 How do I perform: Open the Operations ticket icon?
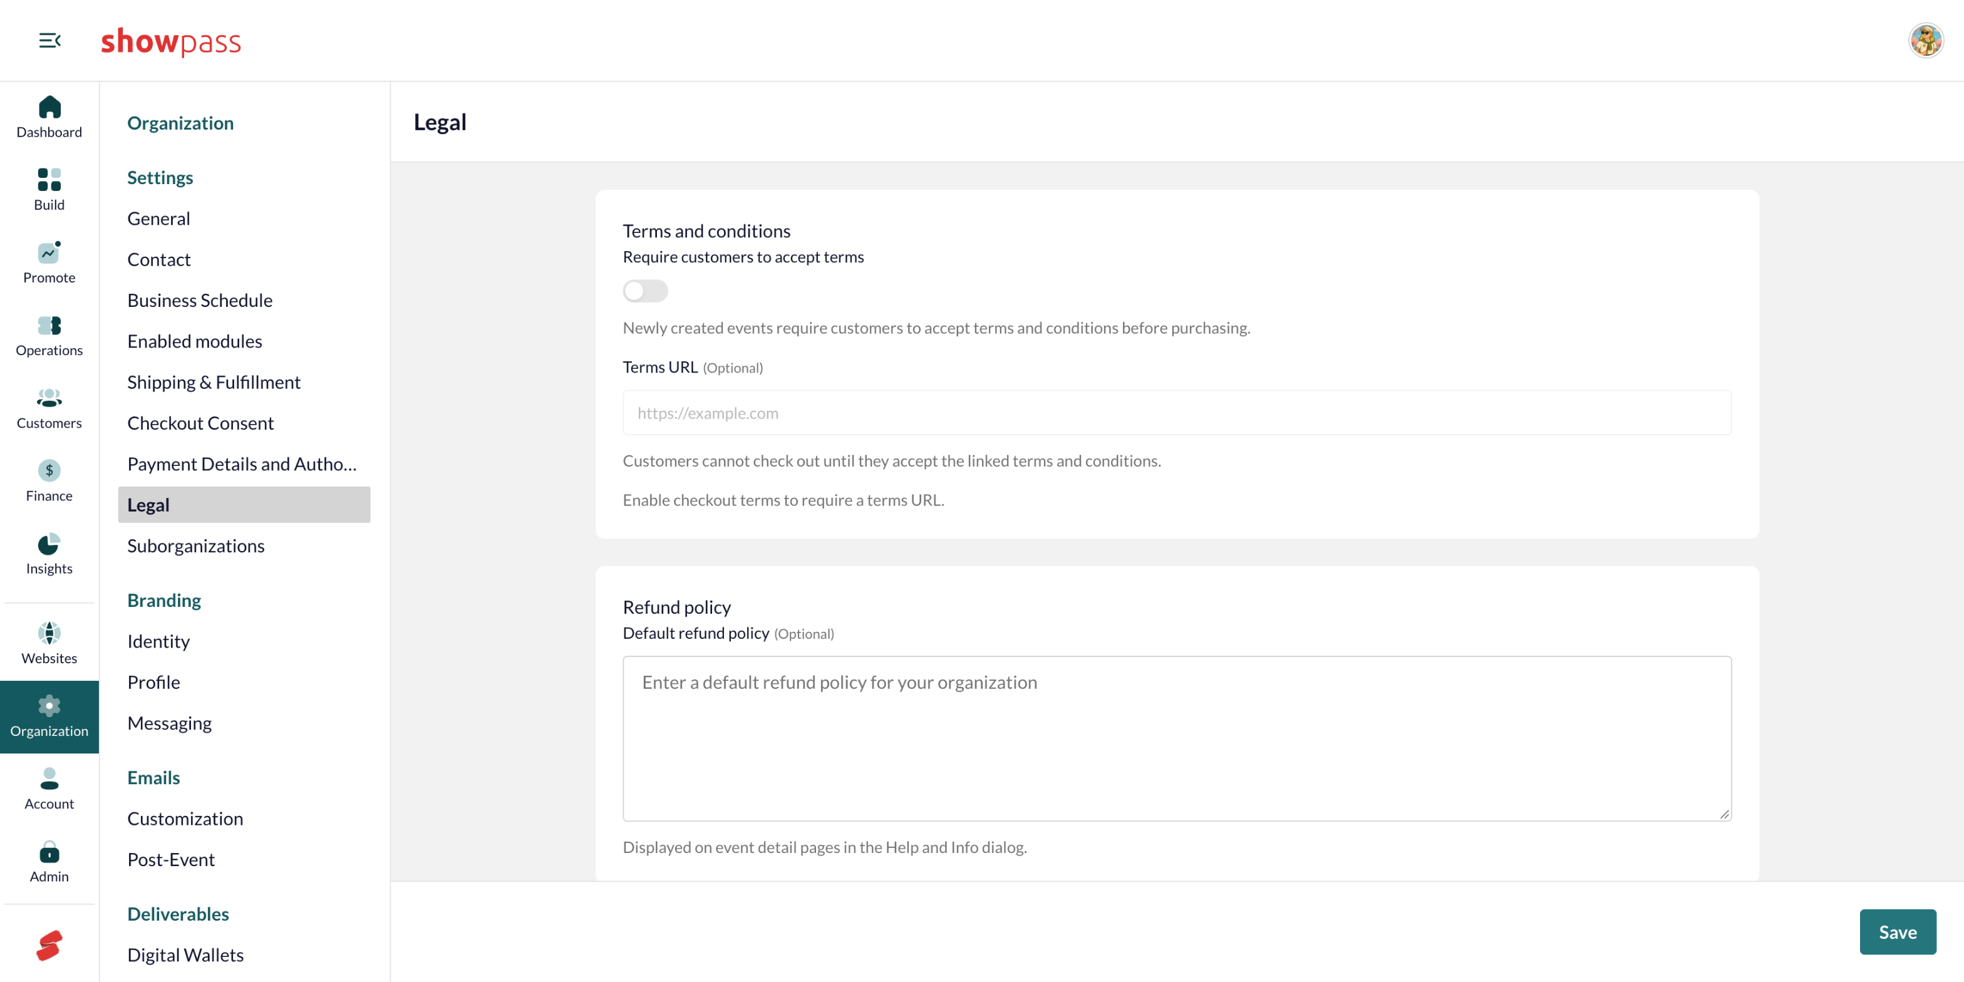click(49, 326)
